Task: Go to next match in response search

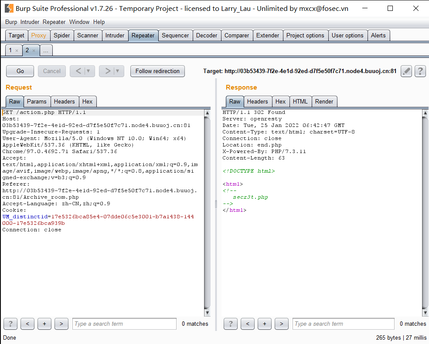Action: click(282, 324)
